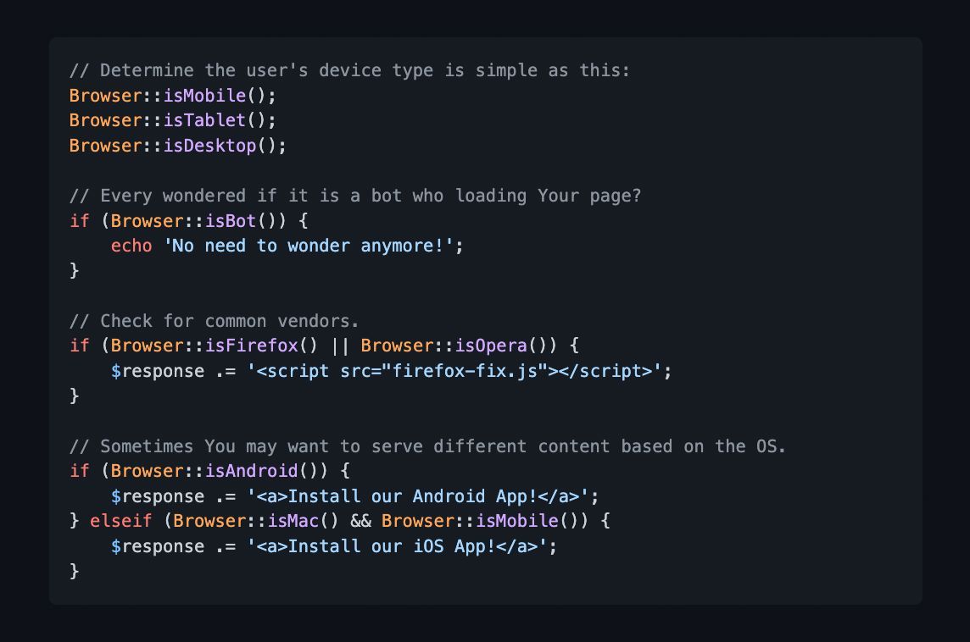The image size is (970, 642).
Task: Click the isFirefox method call
Action: [x=252, y=346]
